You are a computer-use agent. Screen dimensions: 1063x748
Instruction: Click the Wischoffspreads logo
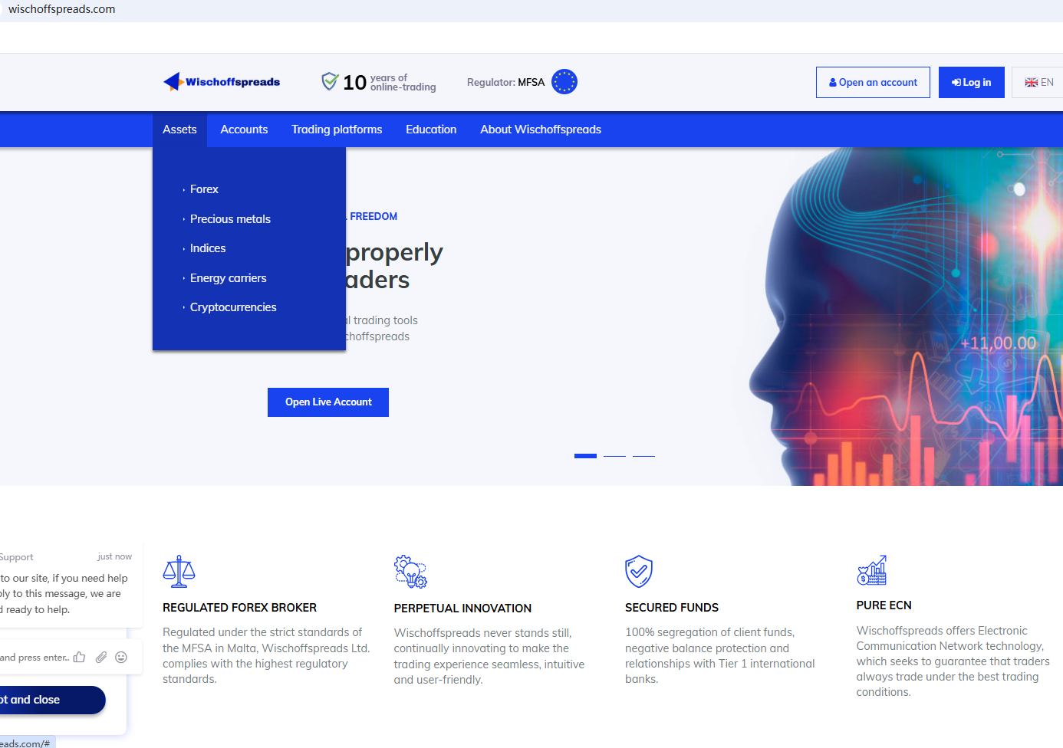click(x=222, y=82)
